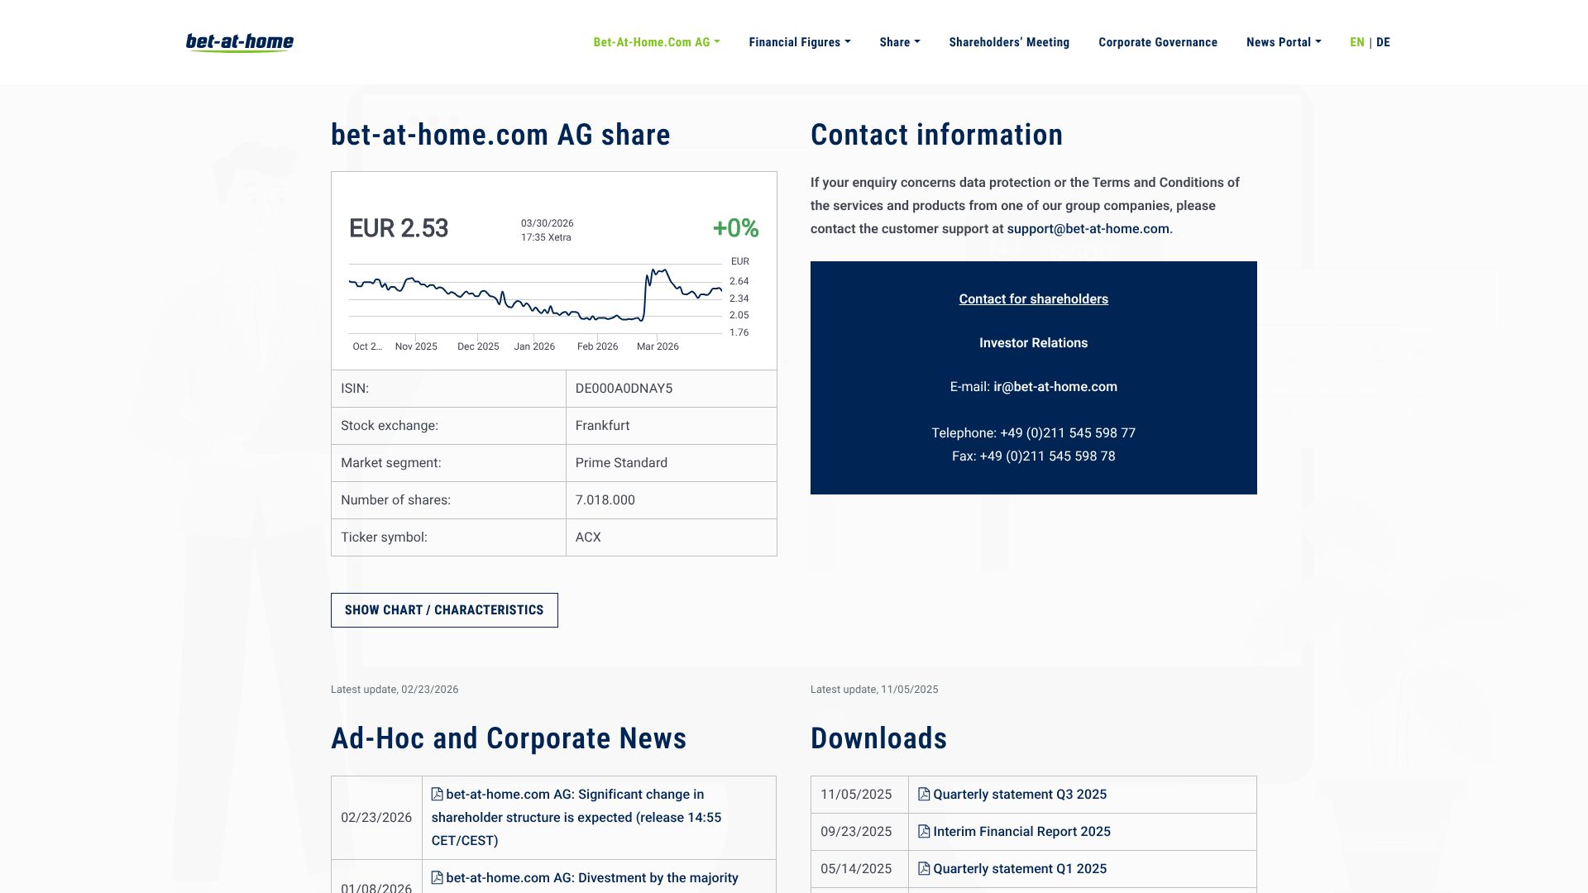Open the Financial Figures dropdown

pyautogui.click(x=799, y=42)
